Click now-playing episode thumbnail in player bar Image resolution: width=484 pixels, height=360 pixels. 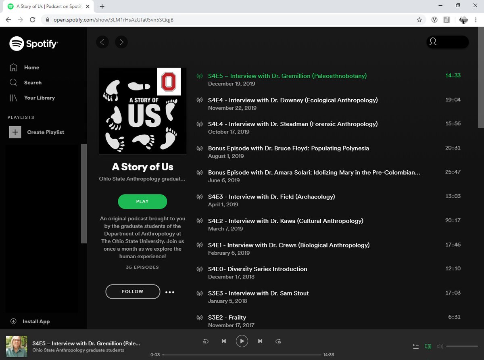[17, 346]
